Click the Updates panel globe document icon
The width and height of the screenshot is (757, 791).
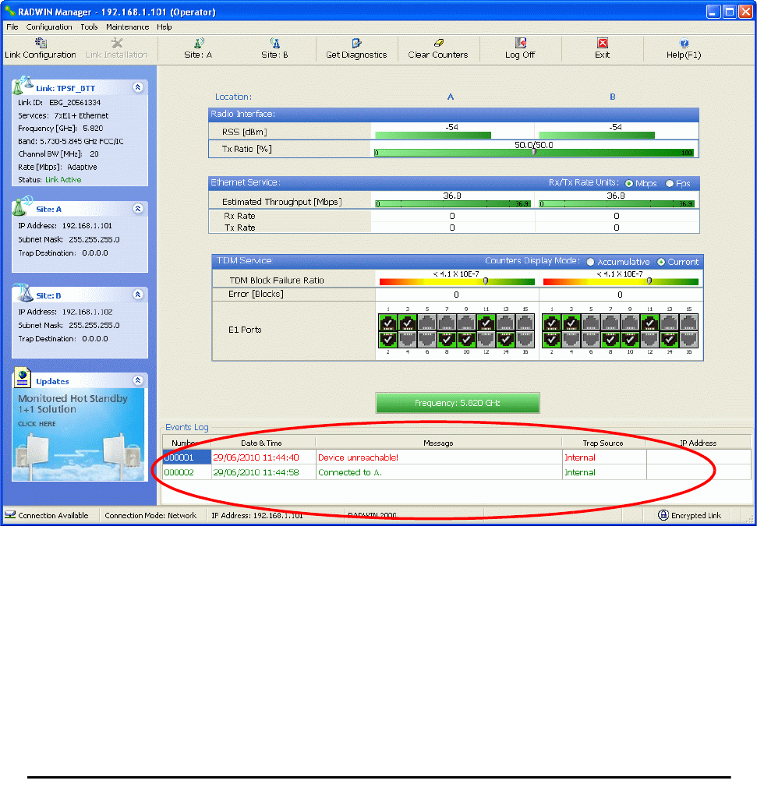tap(22, 377)
